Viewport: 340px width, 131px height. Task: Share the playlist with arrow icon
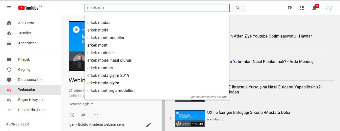[x=83, y=115]
